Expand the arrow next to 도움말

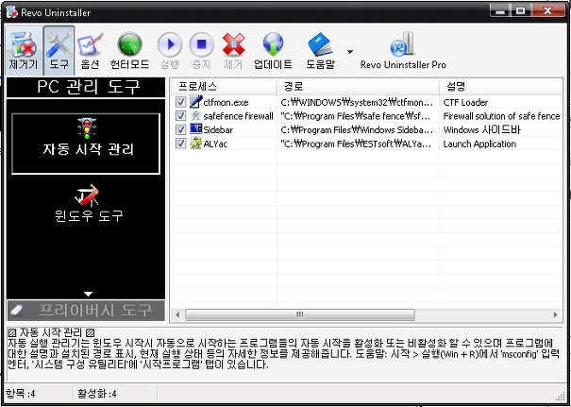pos(350,52)
